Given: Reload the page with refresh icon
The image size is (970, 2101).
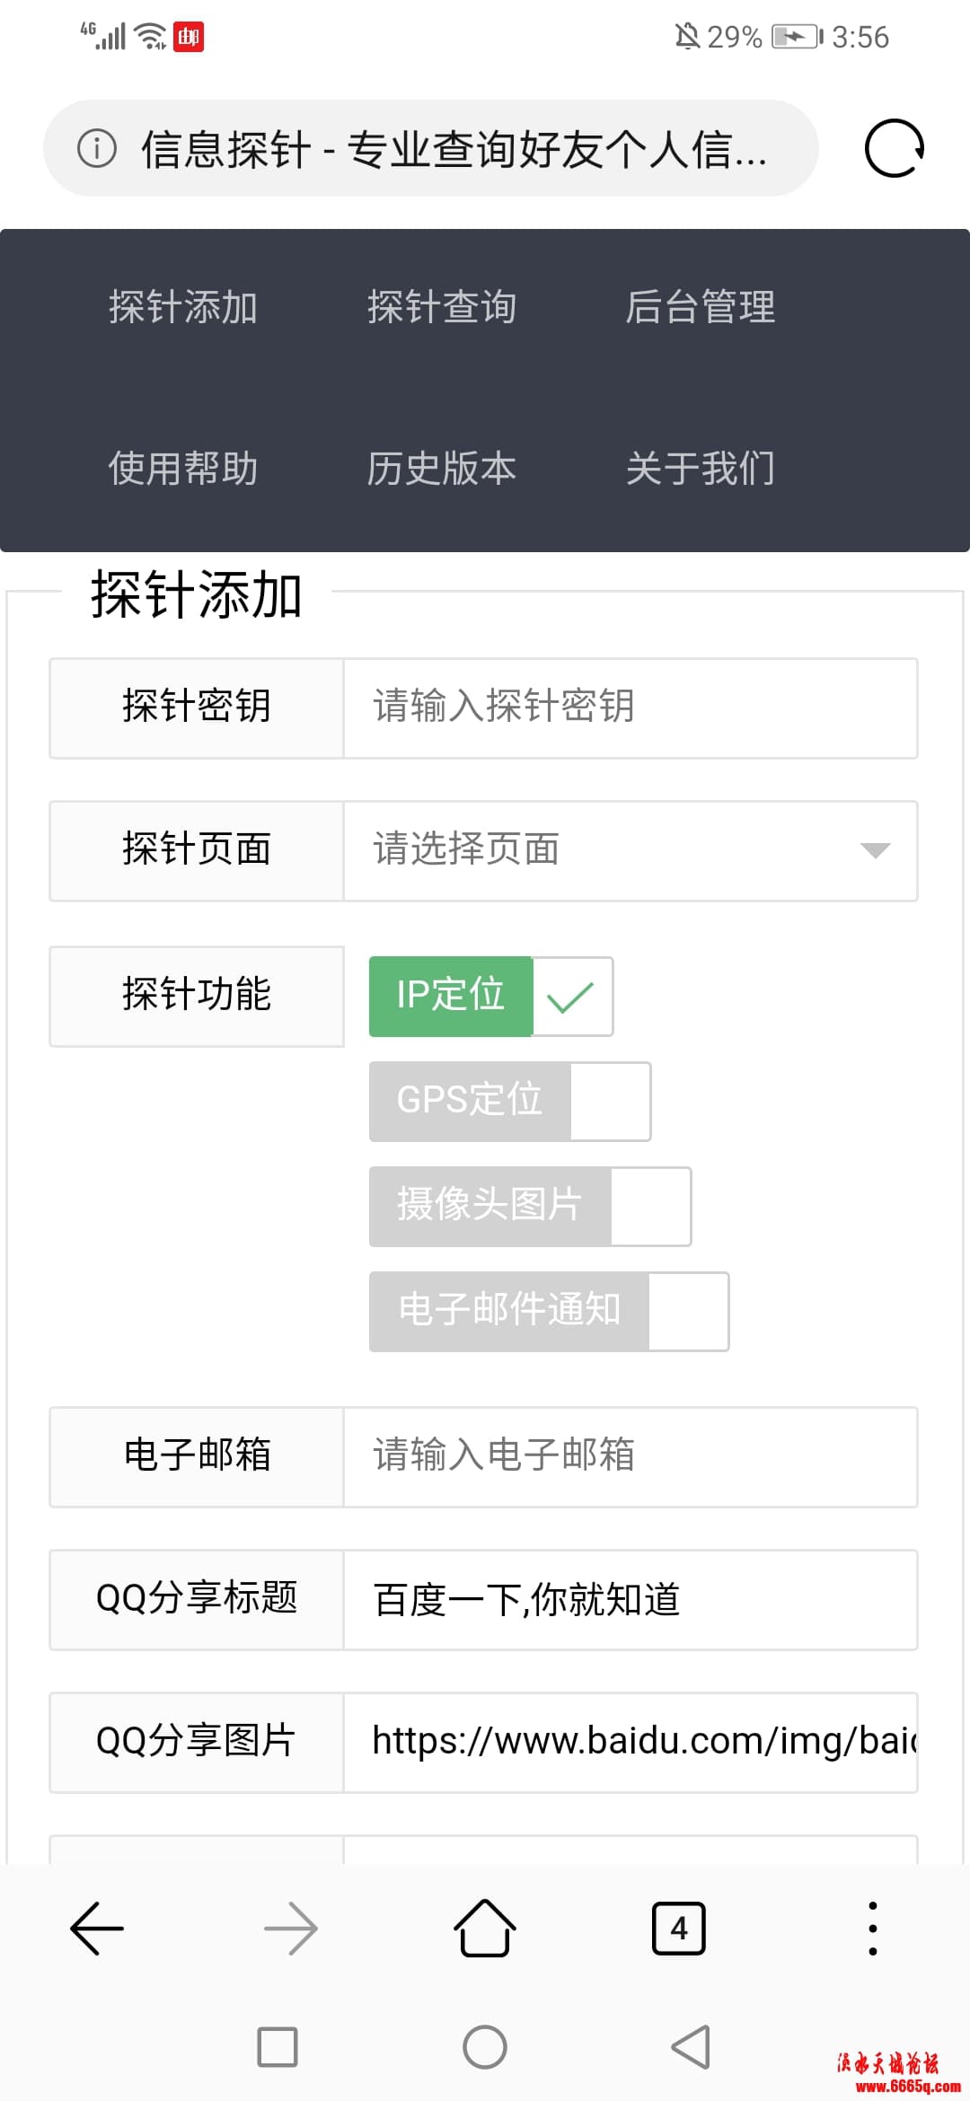Looking at the screenshot, I should (x=894, y=148).
